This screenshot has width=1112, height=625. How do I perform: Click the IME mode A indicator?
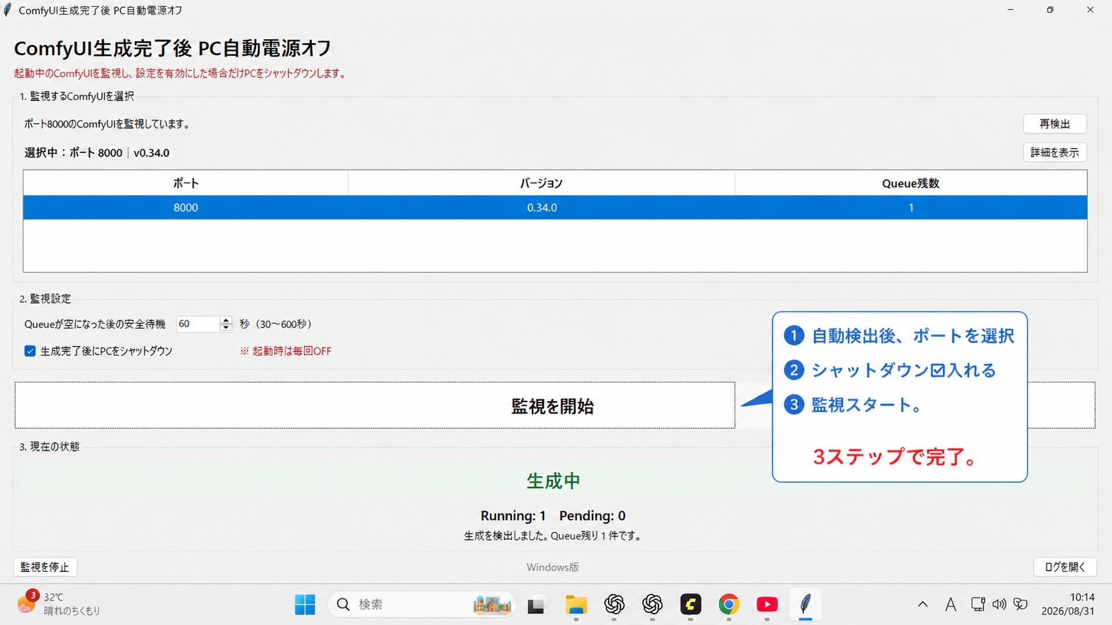(x=950, y=604)
